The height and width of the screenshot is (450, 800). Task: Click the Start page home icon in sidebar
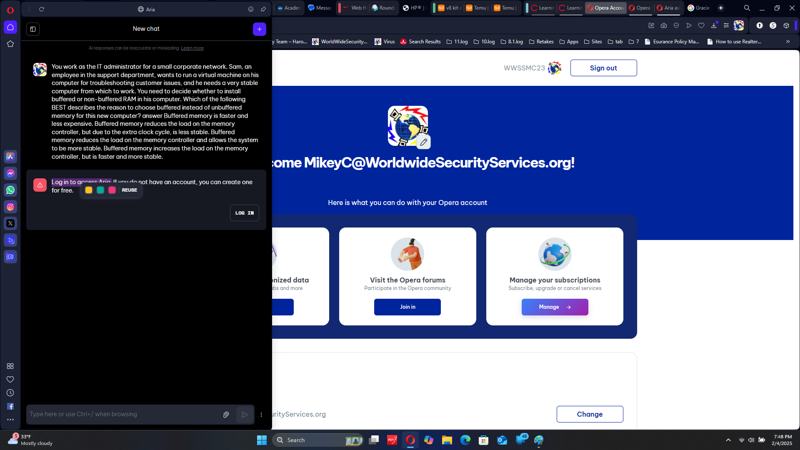(x=10, y=27)
